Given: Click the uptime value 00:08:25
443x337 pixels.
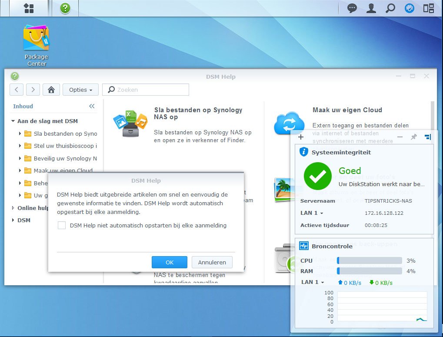Looking at the screenshot, I should [x=376, y=225].
